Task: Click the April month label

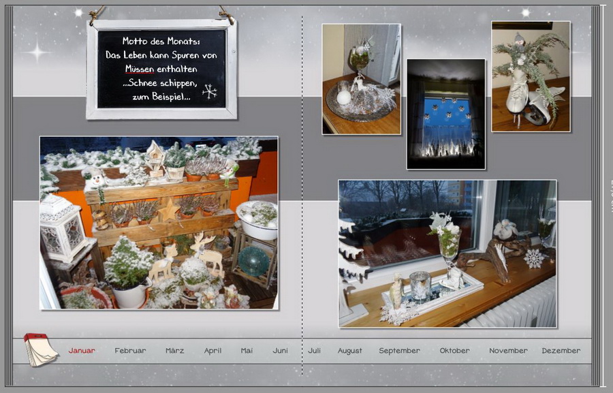Action: point(213,351)
